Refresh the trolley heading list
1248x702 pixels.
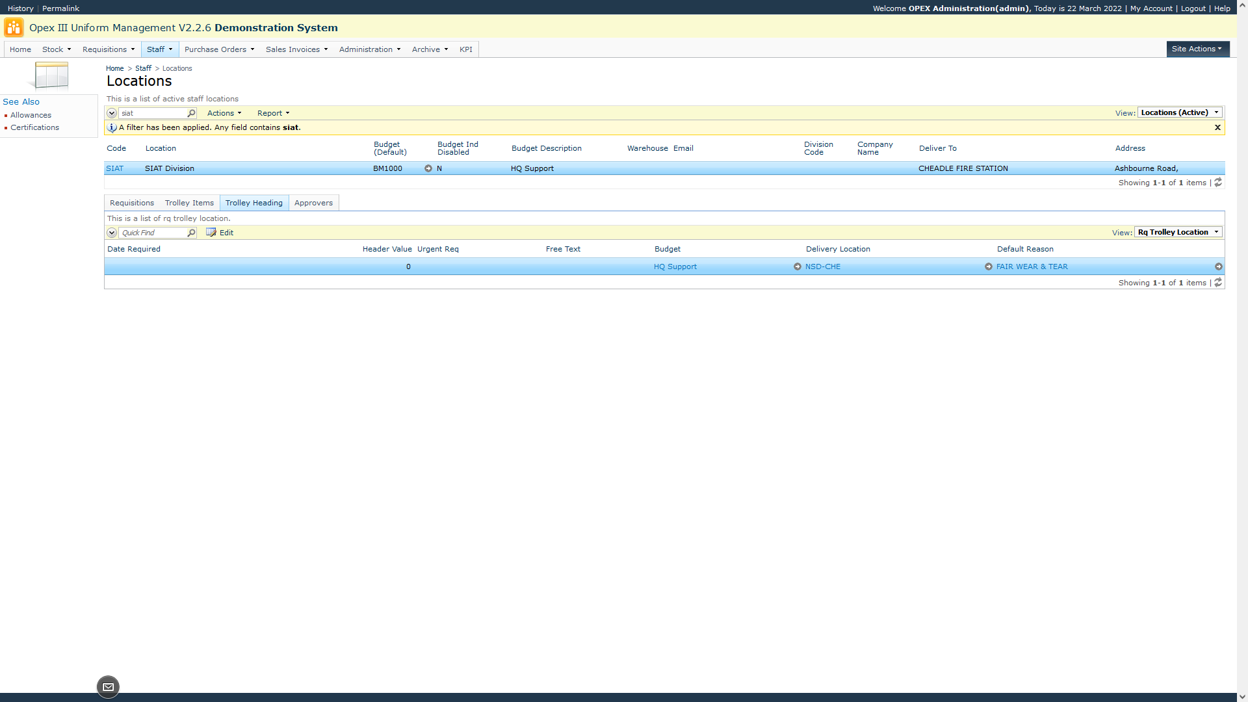[x=1218, y=283]
